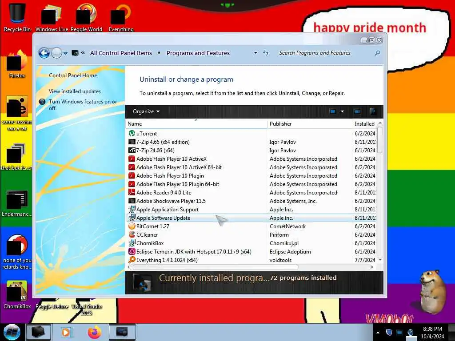The image size is (455, 341).
Task: Click vertical scrollbar down arrow
Action: click(x=380, y=260)
